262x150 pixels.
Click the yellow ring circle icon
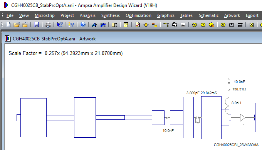pyautogui.click(x=223, y=25)
